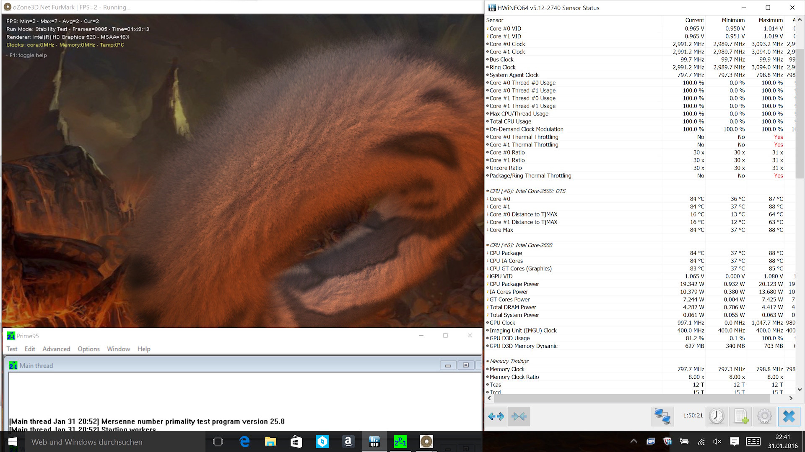Screen dimensions: 805x452
Task: Switch to HWiNFO taskbar icon
Action: click(374, 442)
